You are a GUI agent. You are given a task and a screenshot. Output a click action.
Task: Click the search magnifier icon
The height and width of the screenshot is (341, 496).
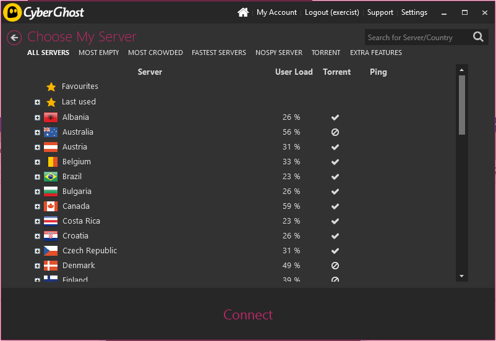point(478,37)
